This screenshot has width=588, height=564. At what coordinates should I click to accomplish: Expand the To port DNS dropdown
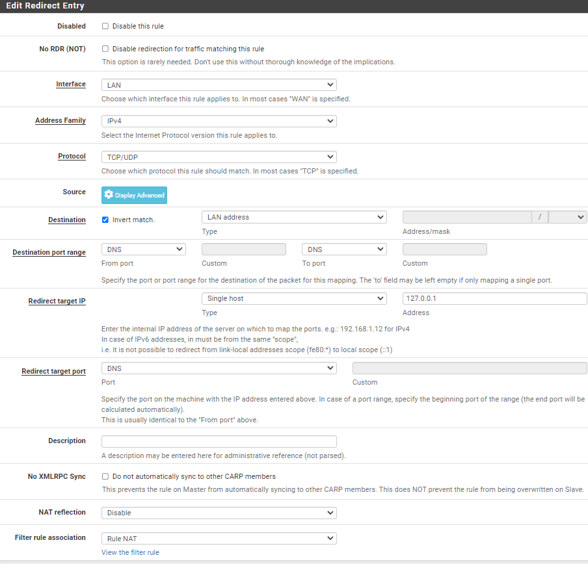tap(344, 249)
